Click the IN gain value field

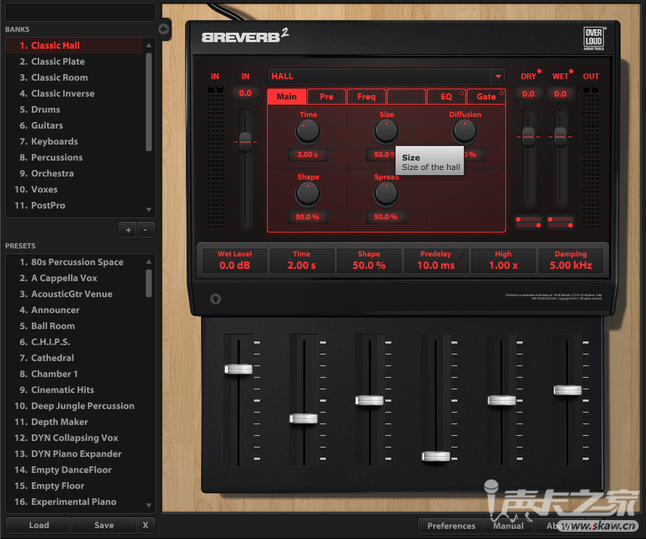tap(245, 93)
